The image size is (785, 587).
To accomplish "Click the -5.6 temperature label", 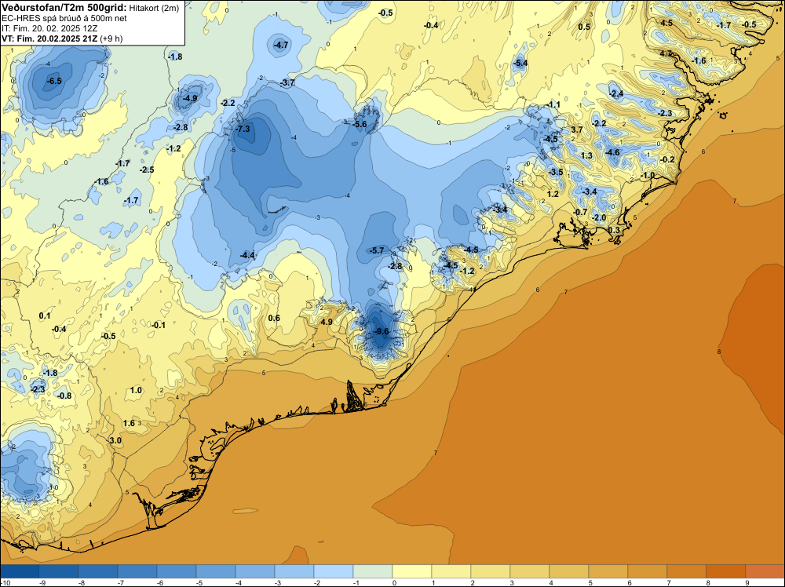I will (x=360, y=124).
